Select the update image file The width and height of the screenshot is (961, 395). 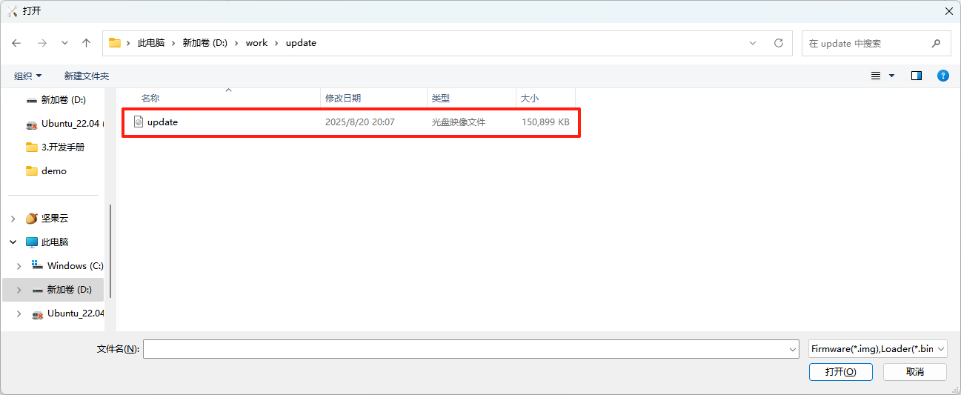pos(162,122)
